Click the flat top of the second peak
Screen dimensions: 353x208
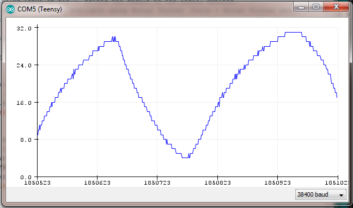click(293, 32)
